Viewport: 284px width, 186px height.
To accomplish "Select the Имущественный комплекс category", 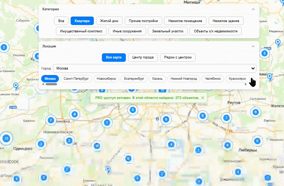I will tap(81, 31).
